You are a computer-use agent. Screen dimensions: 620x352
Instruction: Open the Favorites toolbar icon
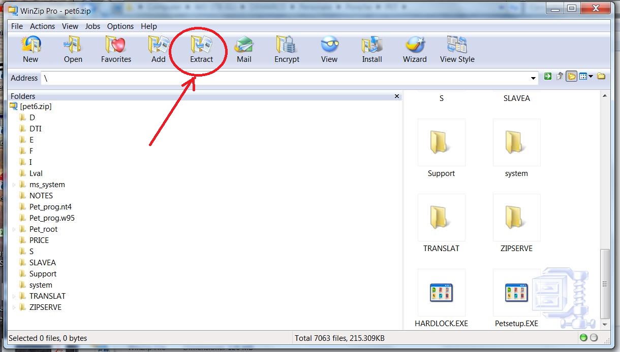click(116, 45)
